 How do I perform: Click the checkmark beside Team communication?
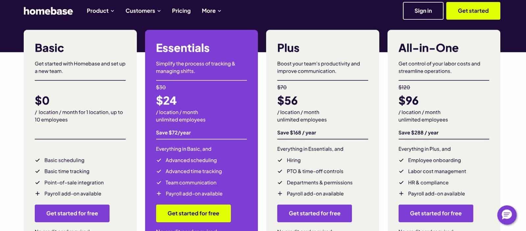pos(159,183)
